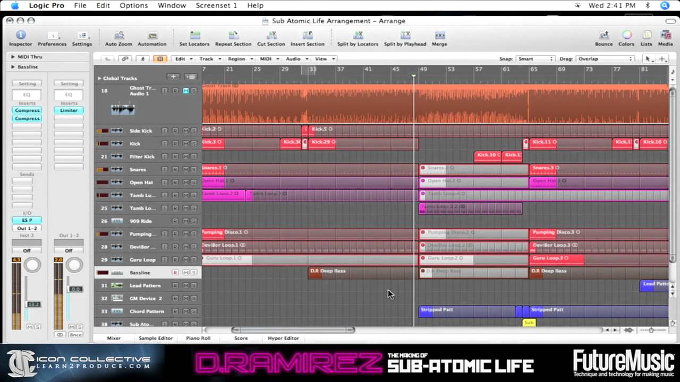The height and width of the screenshot is (382, 680).
Task: Click the Bluetooth menu bar icon
Action: click(648, 5)
